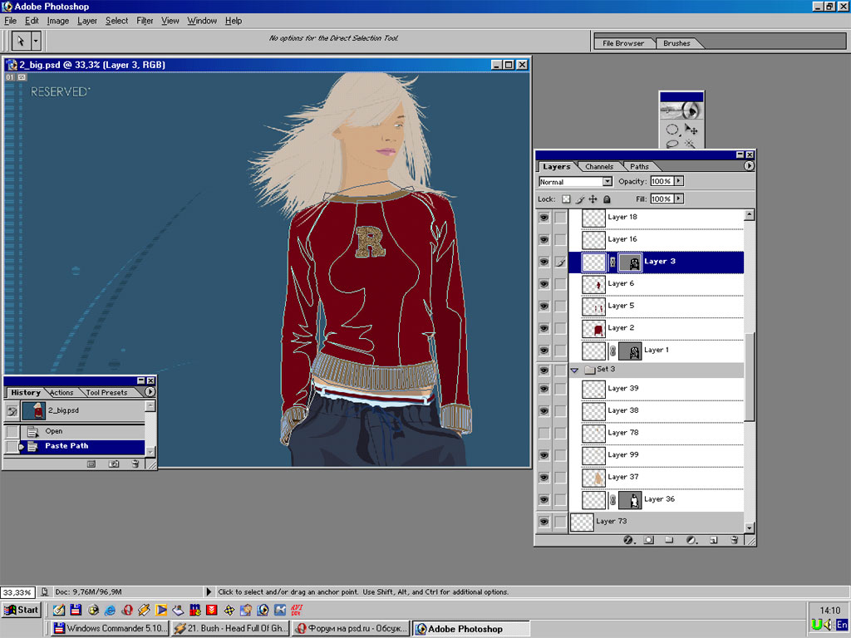Click the Direct Selection tool preset icon
Screen dimensions: 851x638
21,41
